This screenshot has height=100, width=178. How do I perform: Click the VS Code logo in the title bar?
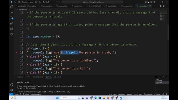point(11,2)
